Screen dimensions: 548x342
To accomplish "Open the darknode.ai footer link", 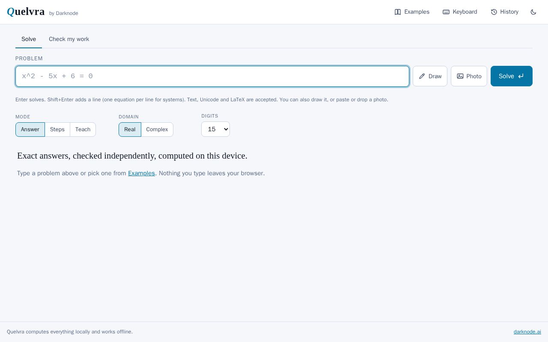I will click(527, 332).
